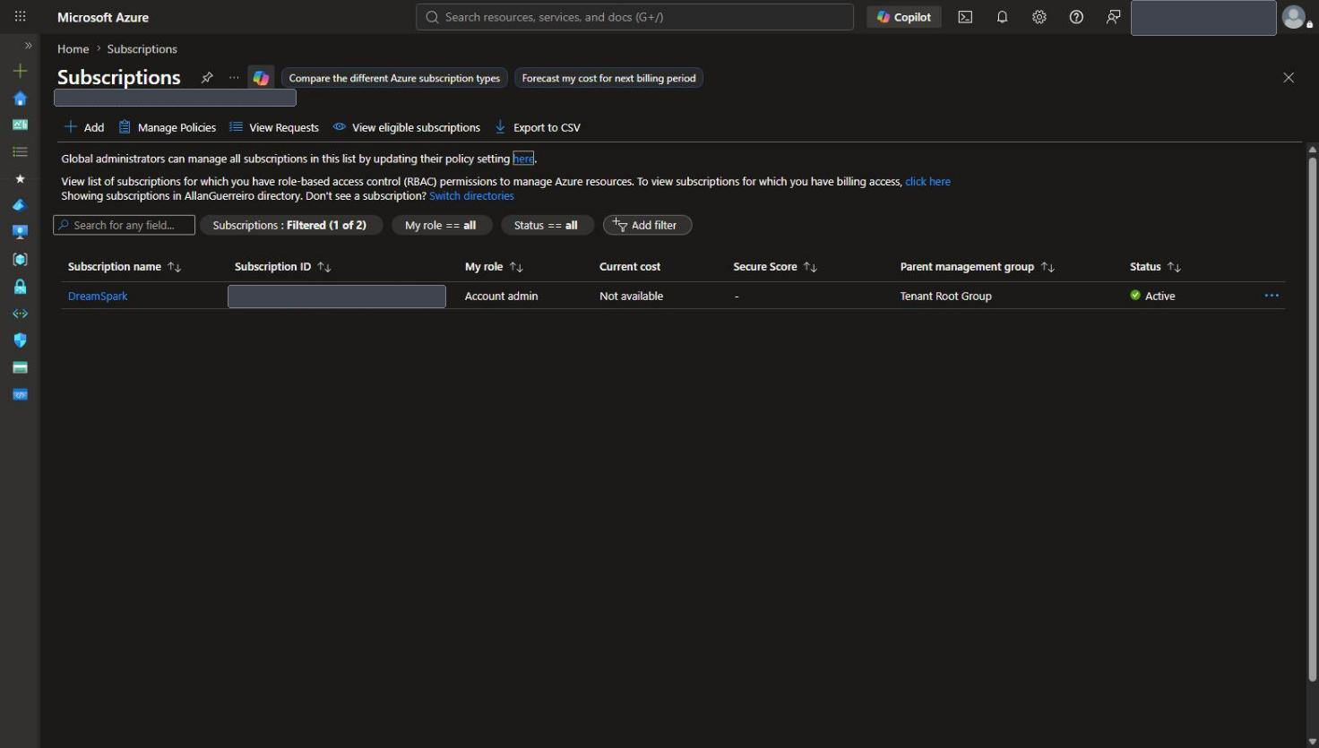This screenshot has height=748, width=1319.
Task: Open the DreamSpark row ellipsis menu
Action: (x=1272, y=296)
